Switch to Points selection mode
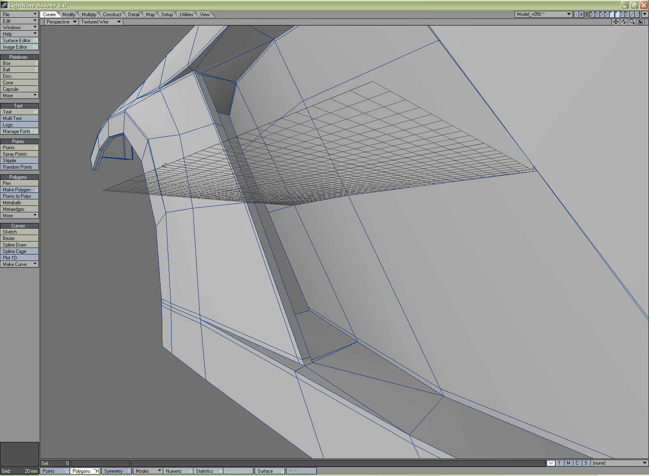This screenshot has height=476, width=649. pos(55,471)
